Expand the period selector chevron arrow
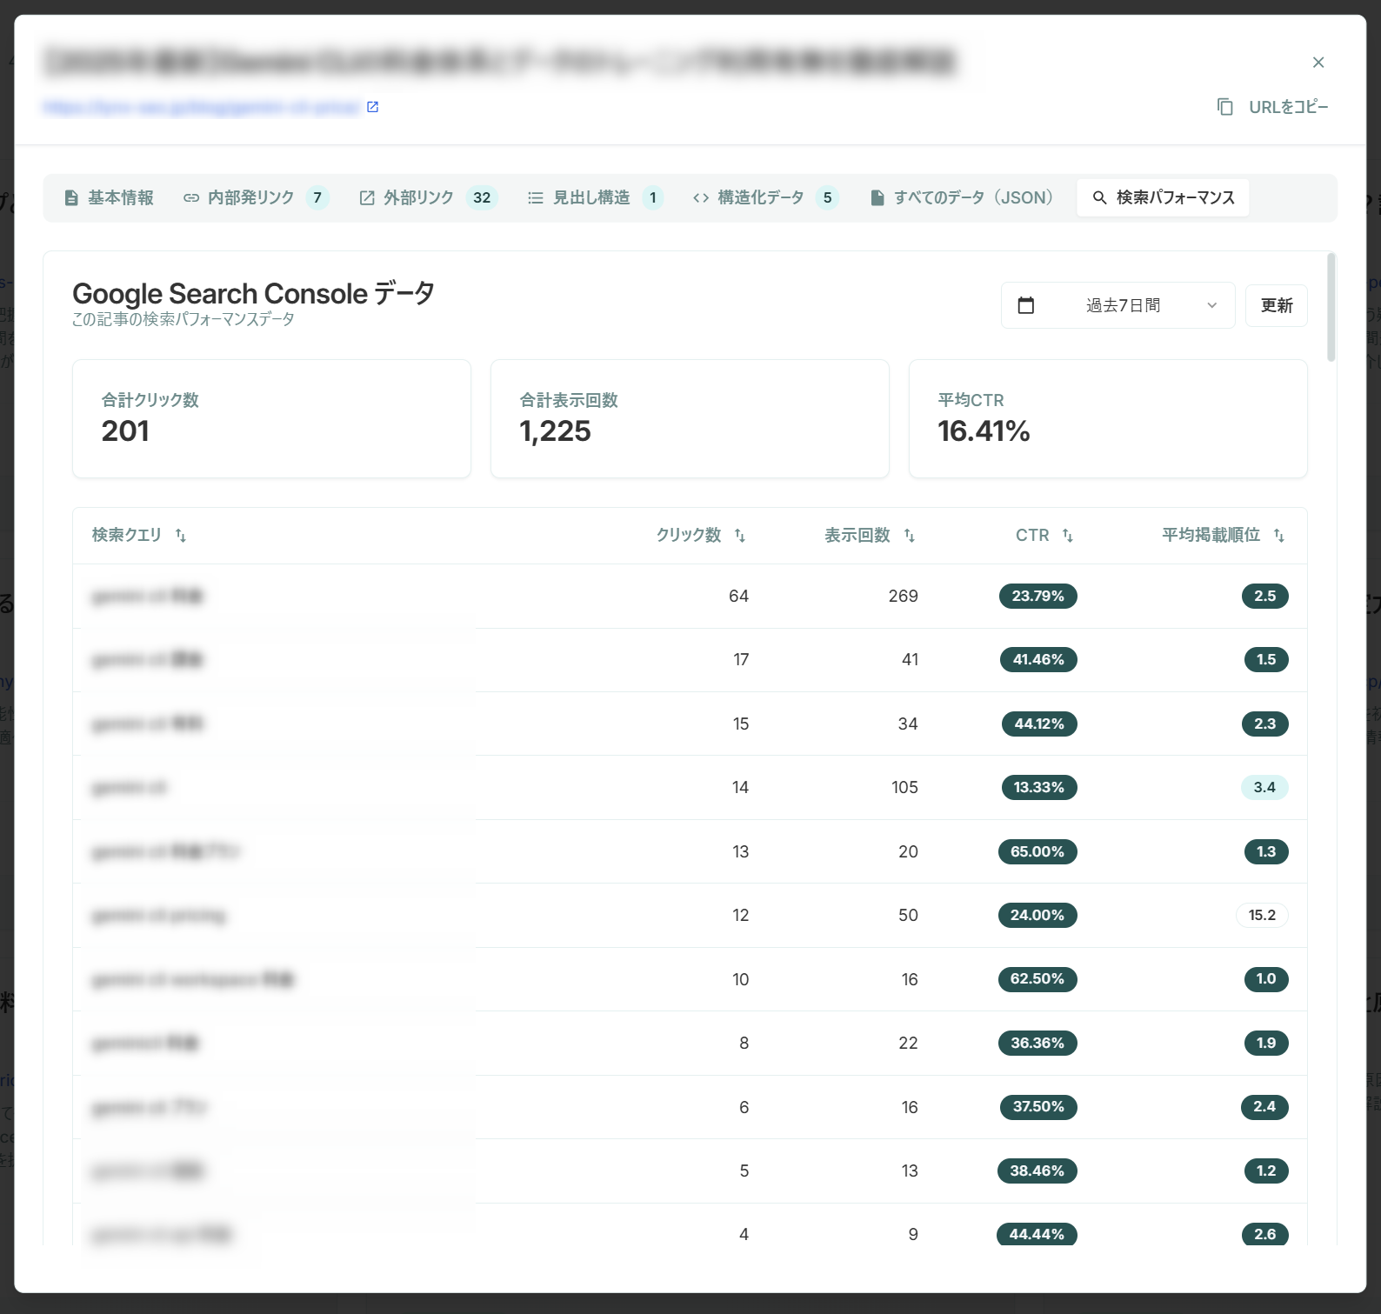The height and width of the screenshot is (1314, 1381). tap(1212, 305)
